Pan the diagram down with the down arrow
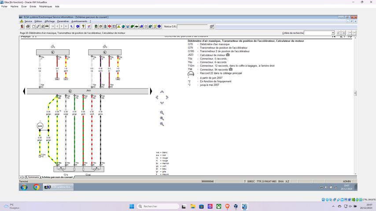 162,103
